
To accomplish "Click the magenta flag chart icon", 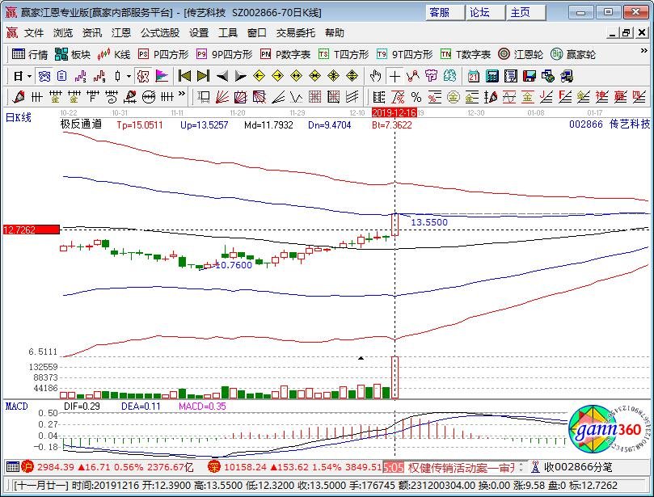I will (162, 76).
